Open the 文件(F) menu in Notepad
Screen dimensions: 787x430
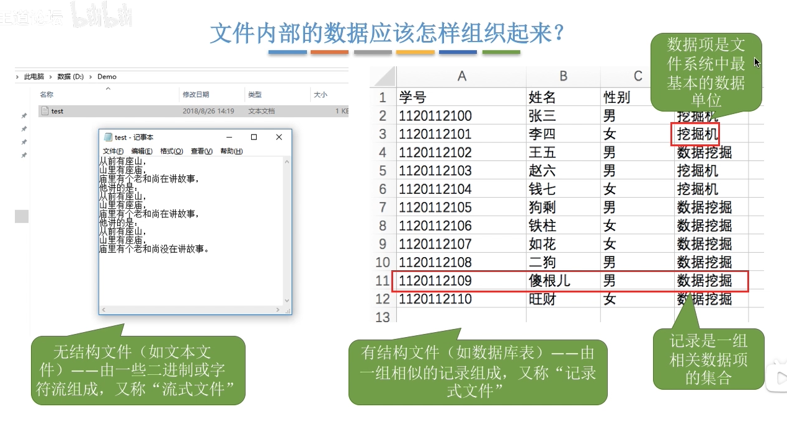[113, 151]
